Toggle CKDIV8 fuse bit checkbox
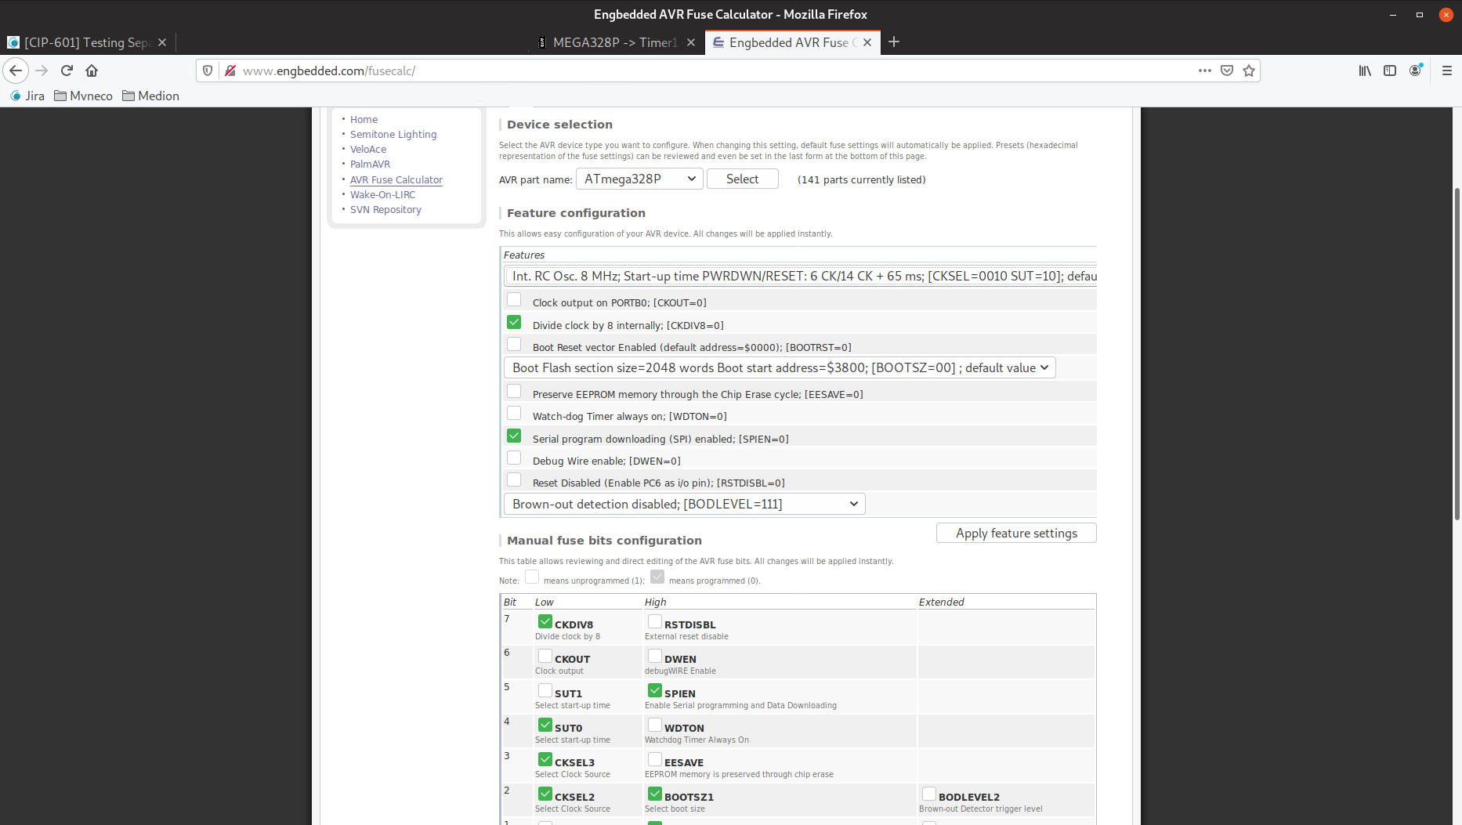This screenshot has height=825, width=1462. click(x=545, y=621)
